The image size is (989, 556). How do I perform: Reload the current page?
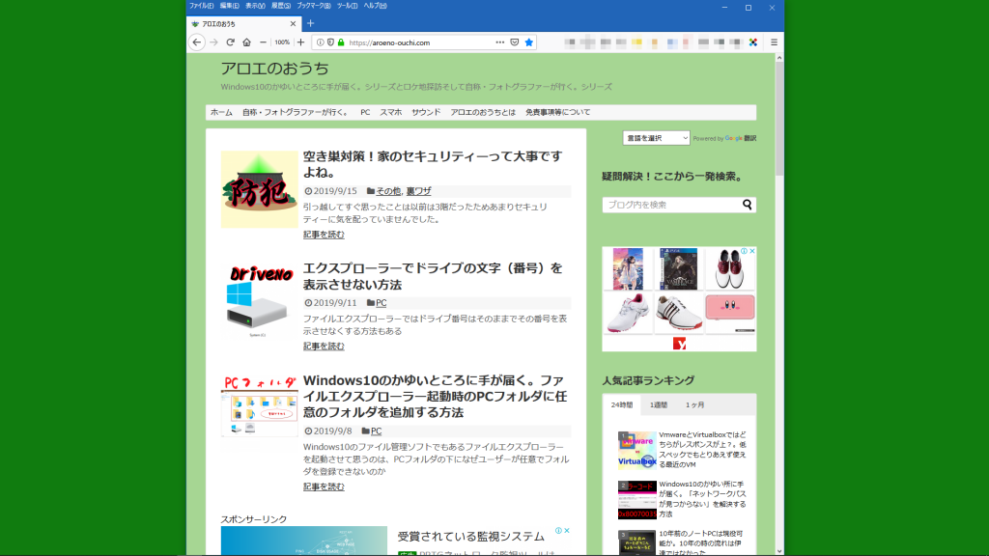click(230, 42)
